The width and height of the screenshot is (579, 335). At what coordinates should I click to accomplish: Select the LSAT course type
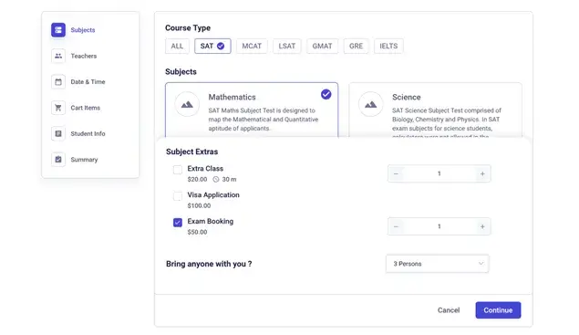287,47
